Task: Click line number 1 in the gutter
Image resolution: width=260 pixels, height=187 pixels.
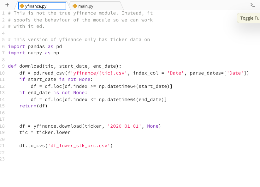Action: (x=3, y=13)
